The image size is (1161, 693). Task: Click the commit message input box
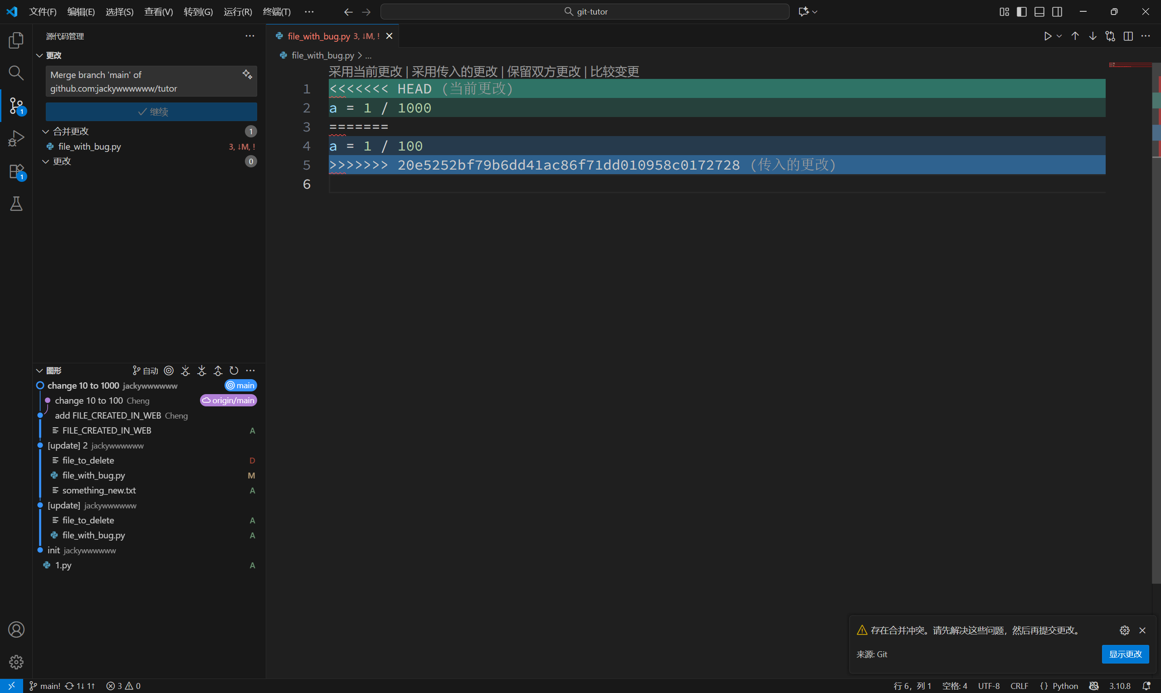click(140, 81)
